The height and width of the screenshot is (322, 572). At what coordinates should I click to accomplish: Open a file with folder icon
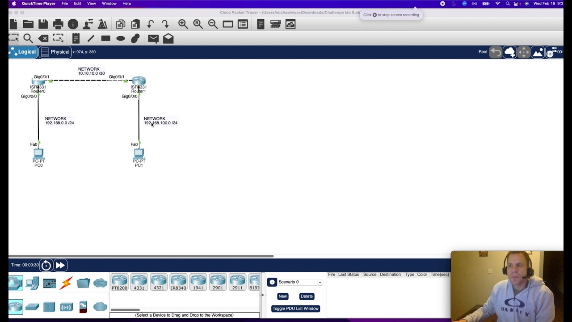(x=28, y=24)
